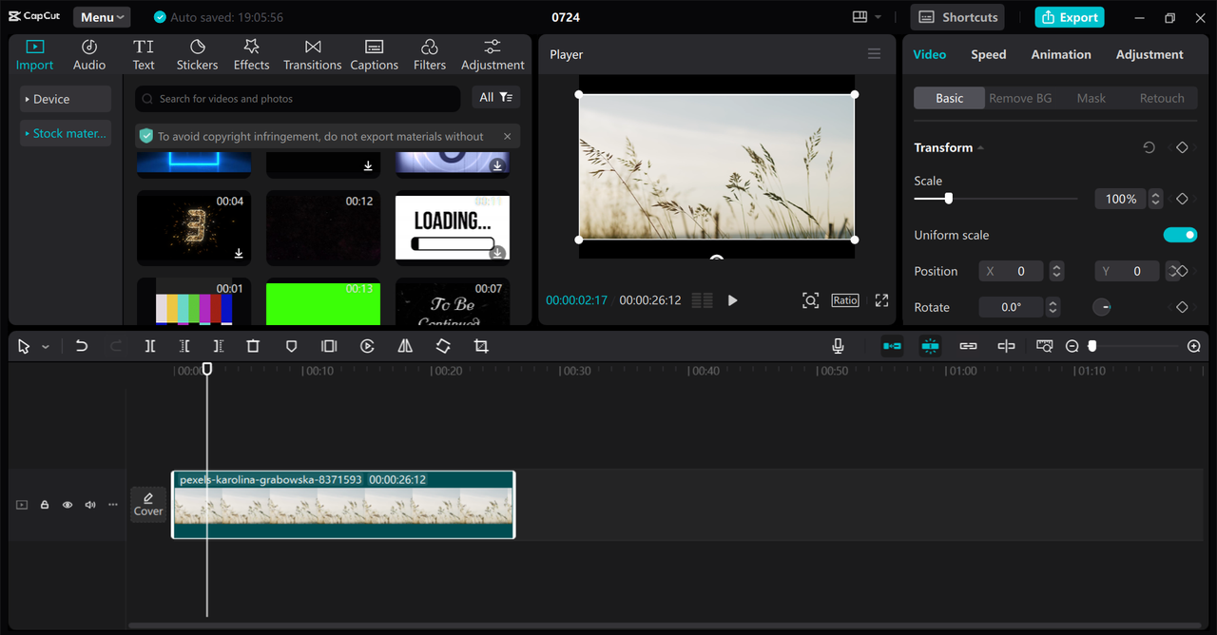Click the player full-screen zoom focus icon
The height and width of the screenshot is (635, 1217).
click(810, 300)
